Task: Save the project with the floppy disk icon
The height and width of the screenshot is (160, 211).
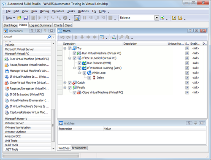Action: pos(25,18)
